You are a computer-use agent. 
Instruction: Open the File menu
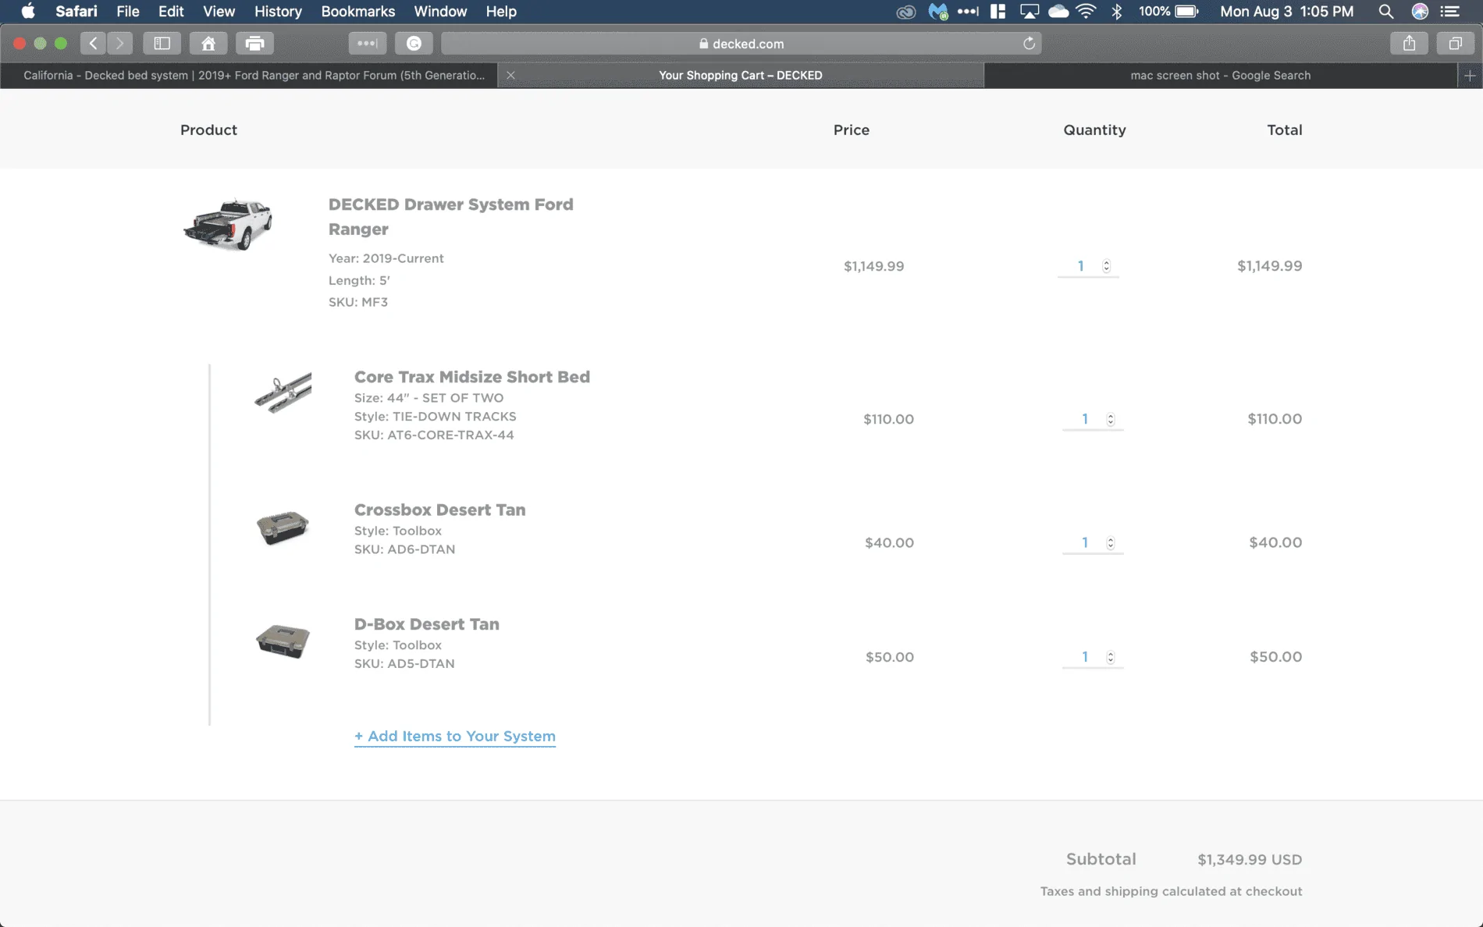click(x=127, y=12)
